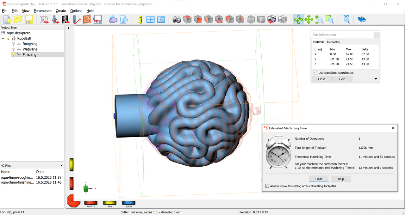Screen dimensions: 405x215
Task: Open the DeskProto Help book icon
Action: pyautogui.click(x=362, y=19)
